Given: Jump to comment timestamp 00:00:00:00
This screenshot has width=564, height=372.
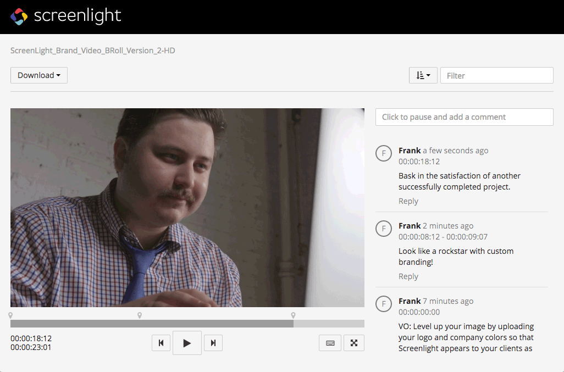Looking at the screenshot, I should [419, 312].
